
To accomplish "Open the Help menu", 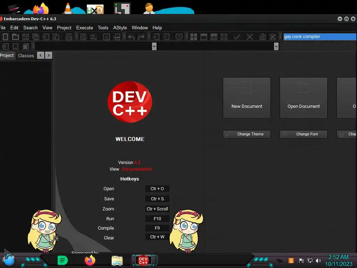I will tap(157, 28).
